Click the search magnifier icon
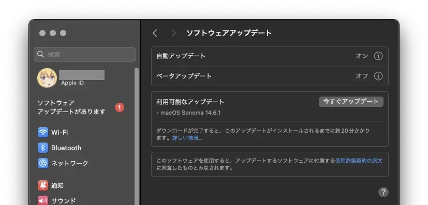This screenshot has height=205, width=428. 40,54
